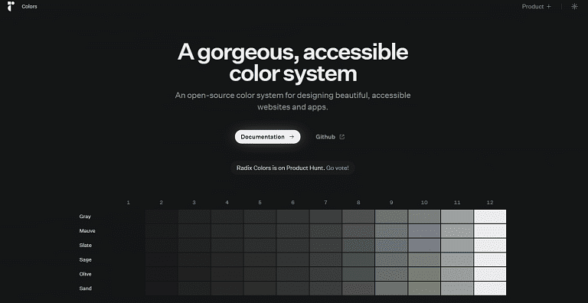Click column header number 9
Image resolution: width=588 pixels, height=303 pixels.
point(391,203)
